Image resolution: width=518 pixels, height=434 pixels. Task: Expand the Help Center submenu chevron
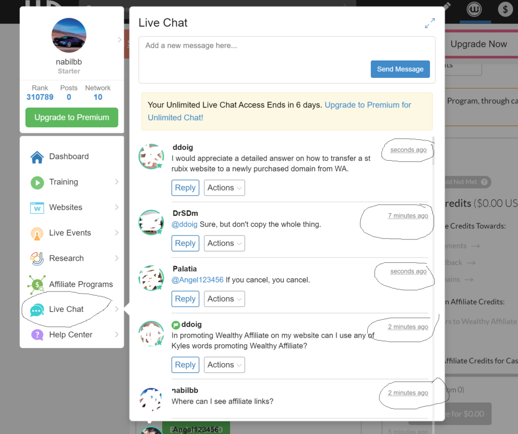pos(117,334)
